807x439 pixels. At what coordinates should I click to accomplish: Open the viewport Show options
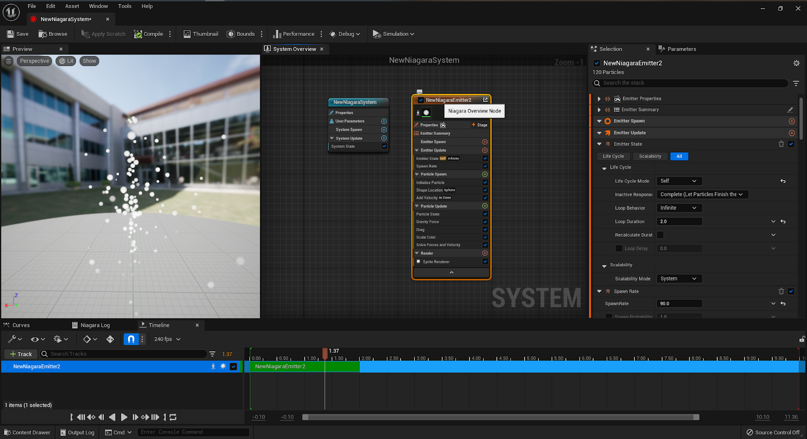pos(89,61)
